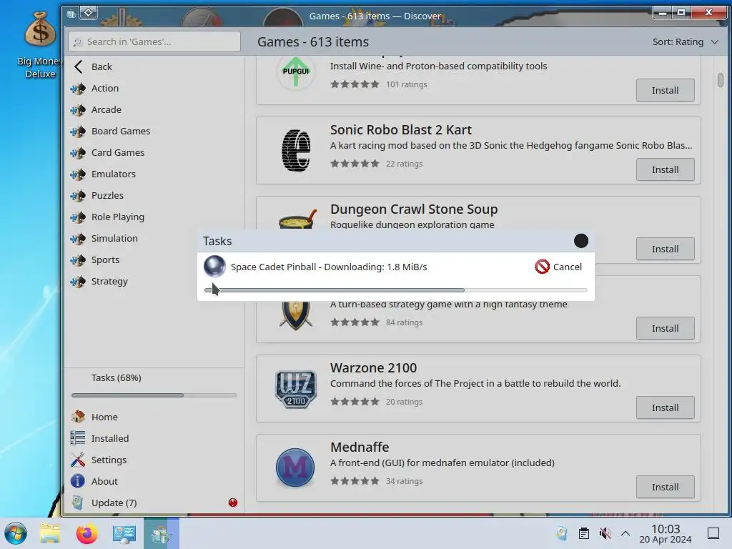Click the Simulation category icon

click(78, 239)
